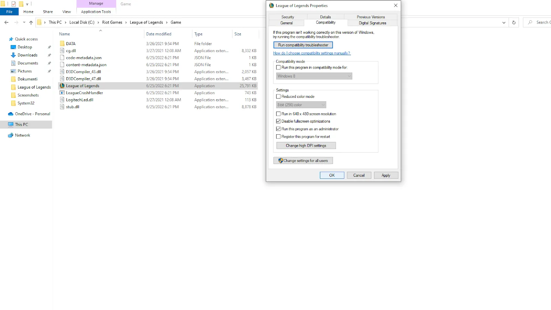
Task: Go forward with the Forward arrow
Action: click(x=16, y=22)
